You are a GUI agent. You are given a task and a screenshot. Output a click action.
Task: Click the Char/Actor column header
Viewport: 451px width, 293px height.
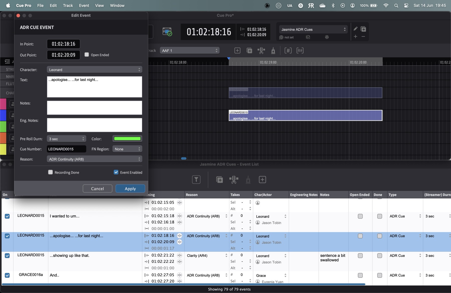(x=271, y=195)
